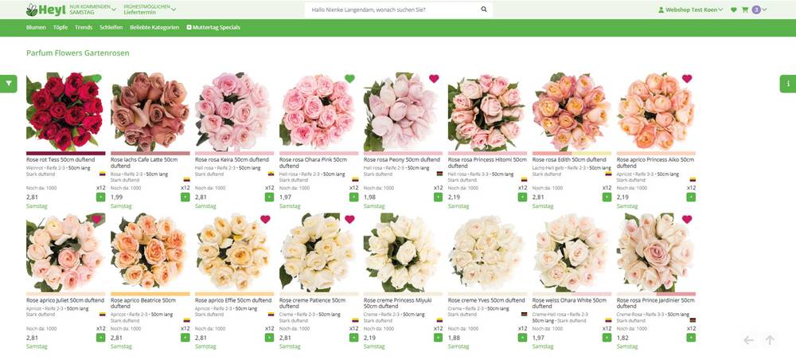
Task: Click the green info button on right edge
Action: pos(787,83)
